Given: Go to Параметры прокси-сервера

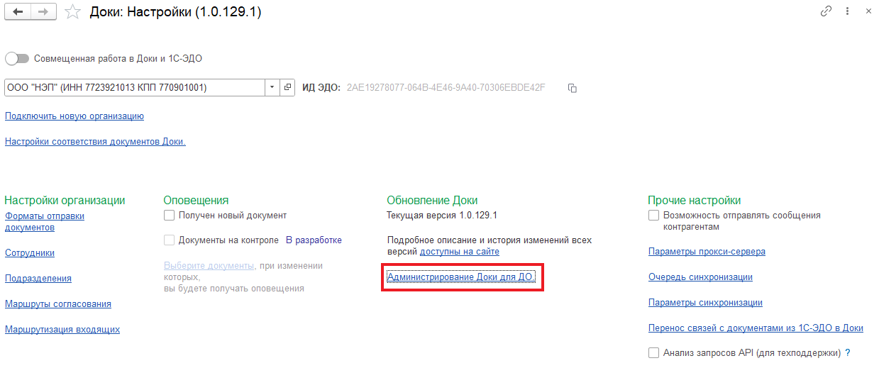Looking at the screenshot, I should (x=707, y=252).
